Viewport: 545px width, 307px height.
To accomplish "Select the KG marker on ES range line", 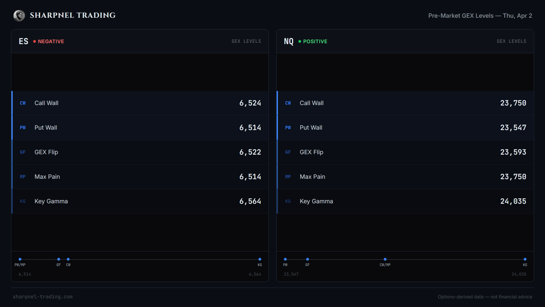I will (x=260, y=259).
